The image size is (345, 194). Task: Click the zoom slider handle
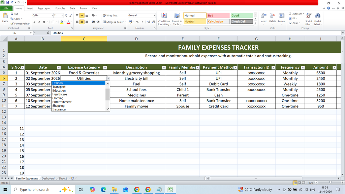(x=330, y=183)
